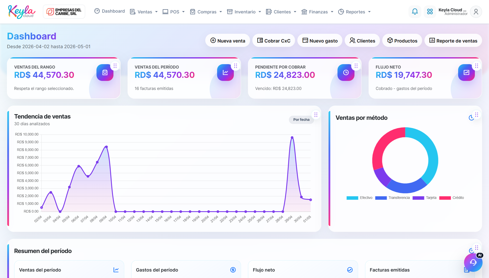Viewport: 489px width, 278px height.
Task: Click the AI support chat bubble
Action: pyautogui.click(x=473, y=262)
